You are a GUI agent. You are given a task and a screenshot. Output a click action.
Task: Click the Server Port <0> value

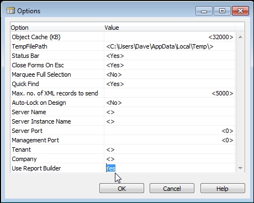pyautogui.click(x=227, y=131)
